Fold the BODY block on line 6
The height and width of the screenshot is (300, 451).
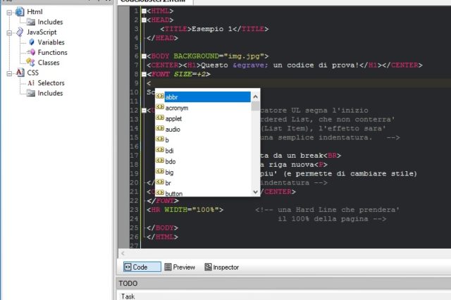144,56
